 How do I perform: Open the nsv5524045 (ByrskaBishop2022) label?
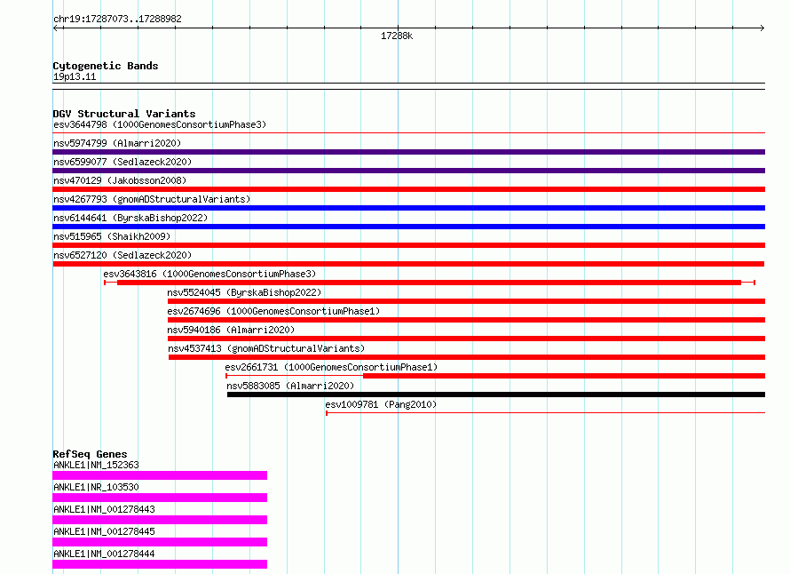pyautogui.click(x=244, y=292)
